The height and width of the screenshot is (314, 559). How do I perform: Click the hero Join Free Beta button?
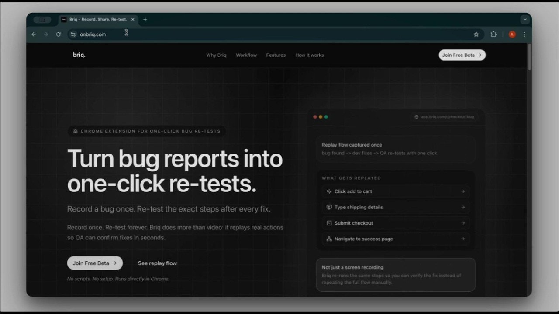[x=95, y=263]
